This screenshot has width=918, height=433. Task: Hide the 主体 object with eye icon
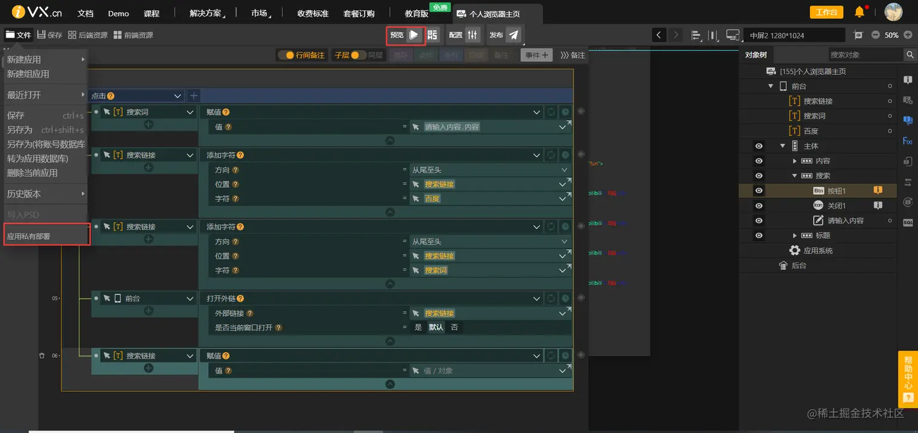(759, 146)
